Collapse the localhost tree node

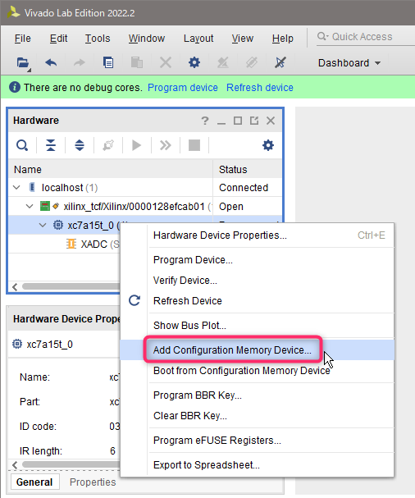click(x=16, y=188)
